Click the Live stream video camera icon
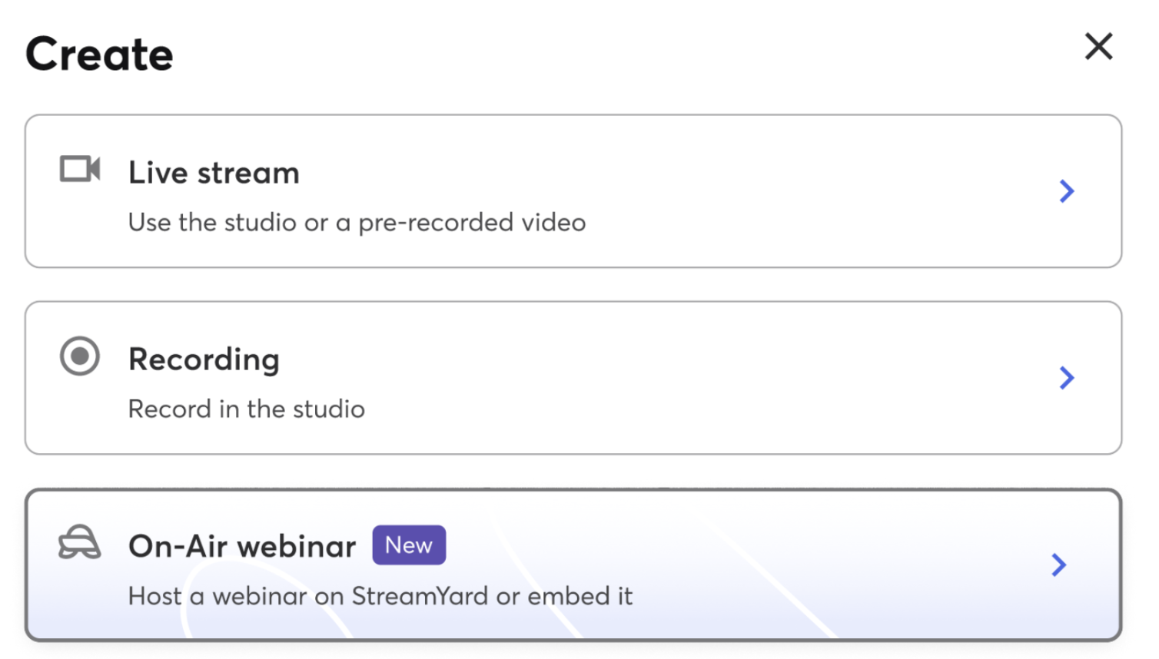The height and width of the screenshot is (659, 1159). [x=80, y=169]
